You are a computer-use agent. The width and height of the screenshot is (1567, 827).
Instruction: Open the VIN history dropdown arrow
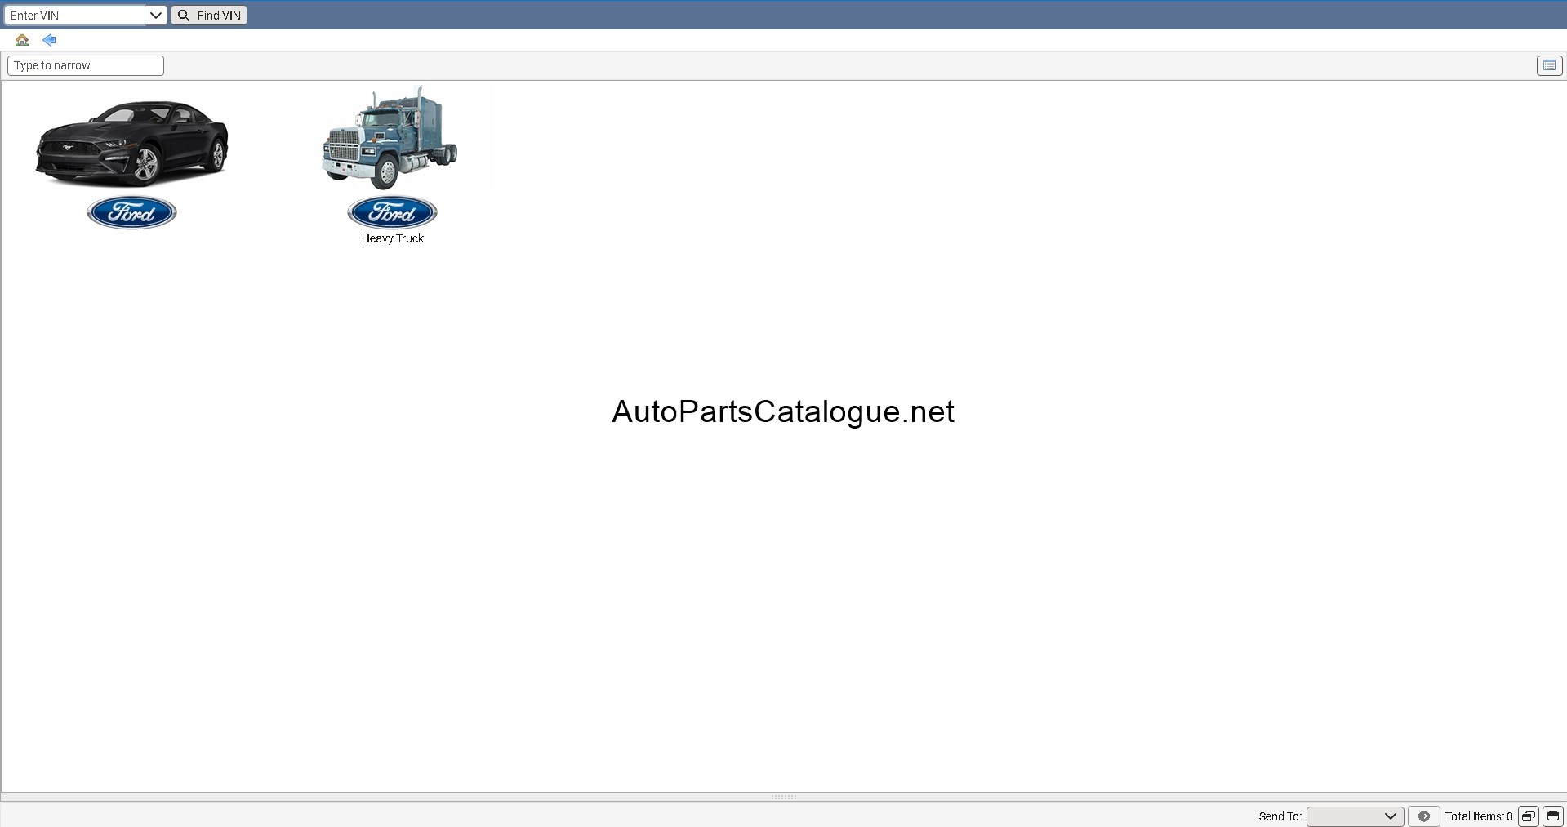(156, 16)
